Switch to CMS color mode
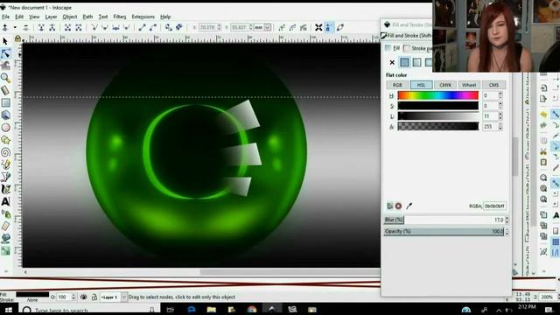 coord(493,85)
